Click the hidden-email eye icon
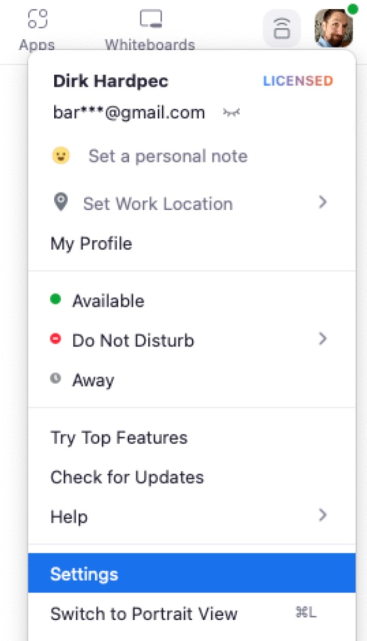 (231, 112)
